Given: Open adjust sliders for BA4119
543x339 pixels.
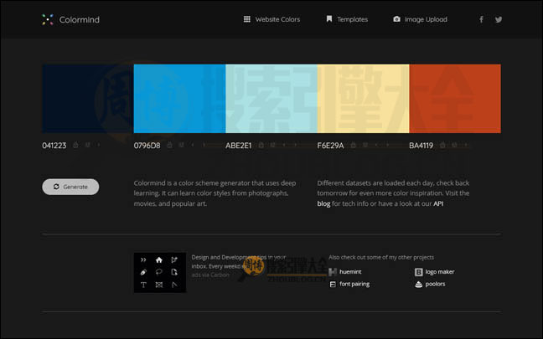Looking at the screenshot, I should point(454,145).
